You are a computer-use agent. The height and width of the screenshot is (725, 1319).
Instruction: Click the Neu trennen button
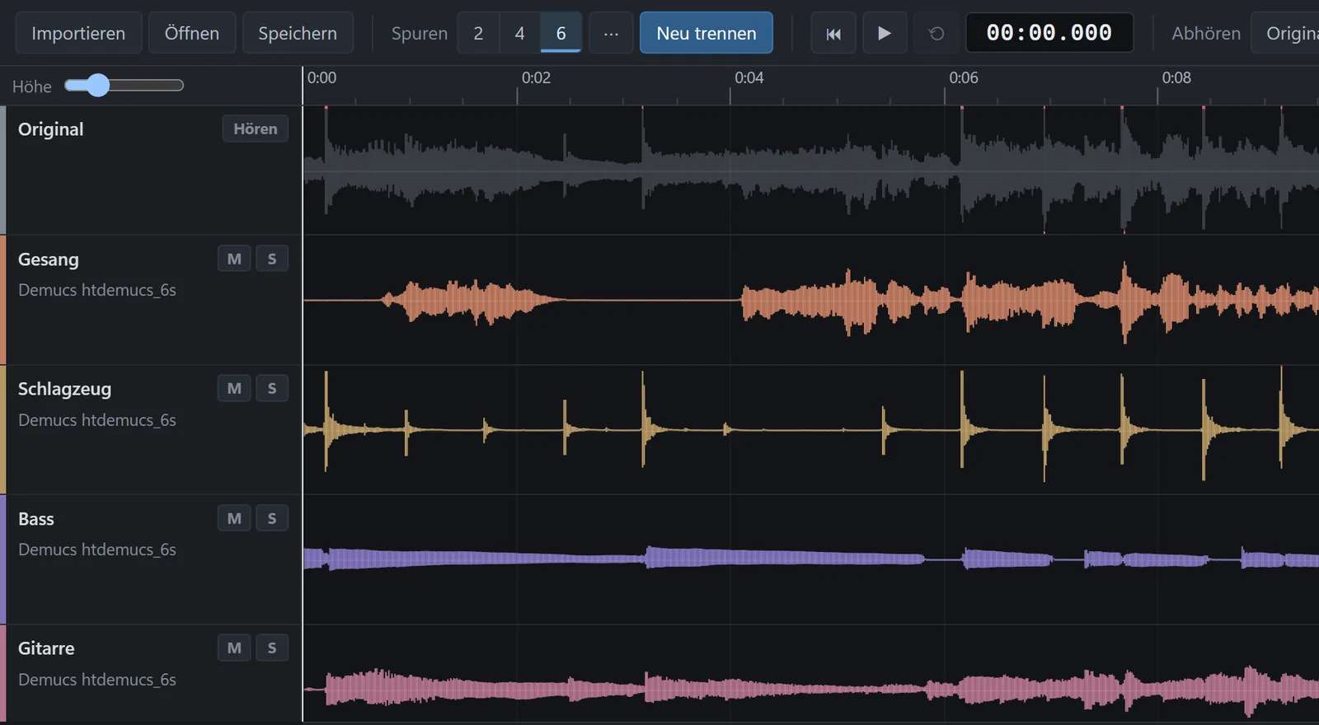pyautogui.click(x=706, y=33)
